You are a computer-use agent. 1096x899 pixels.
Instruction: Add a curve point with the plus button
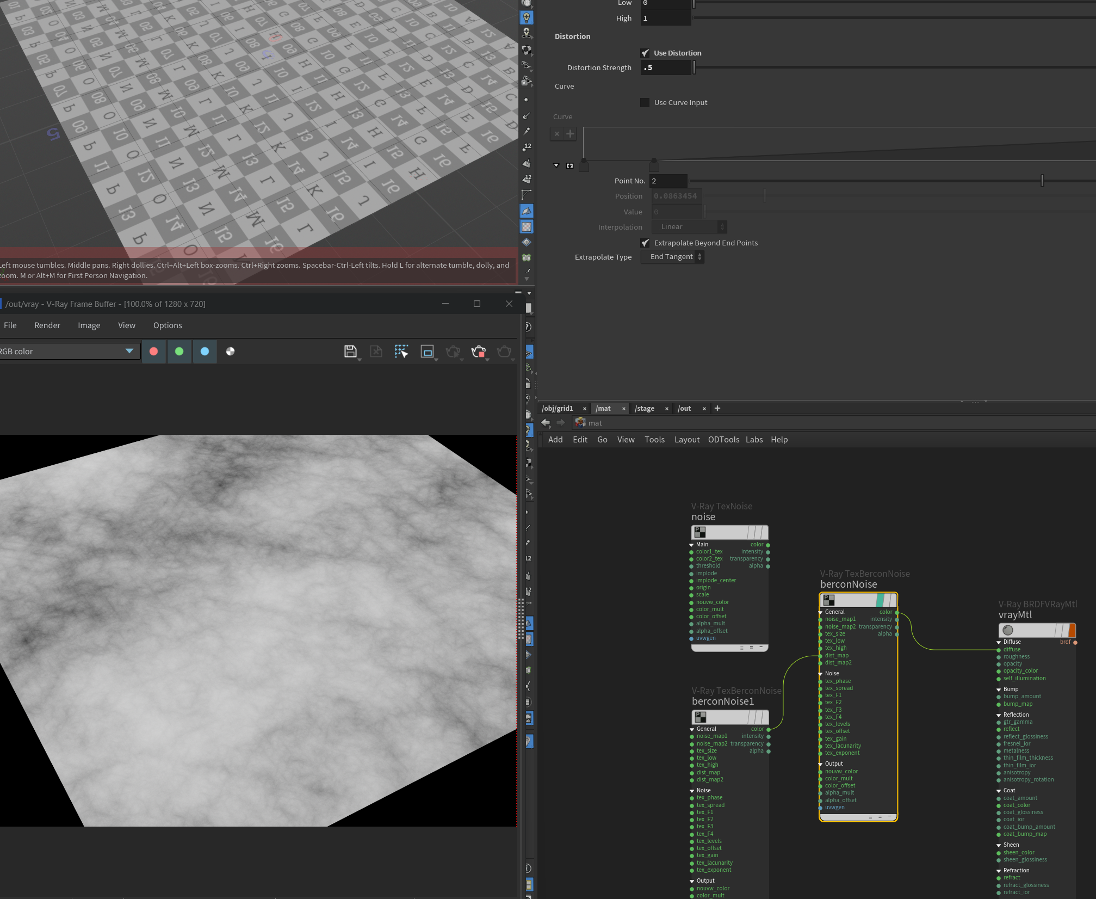pyautogui.click(x=570, y=134)
